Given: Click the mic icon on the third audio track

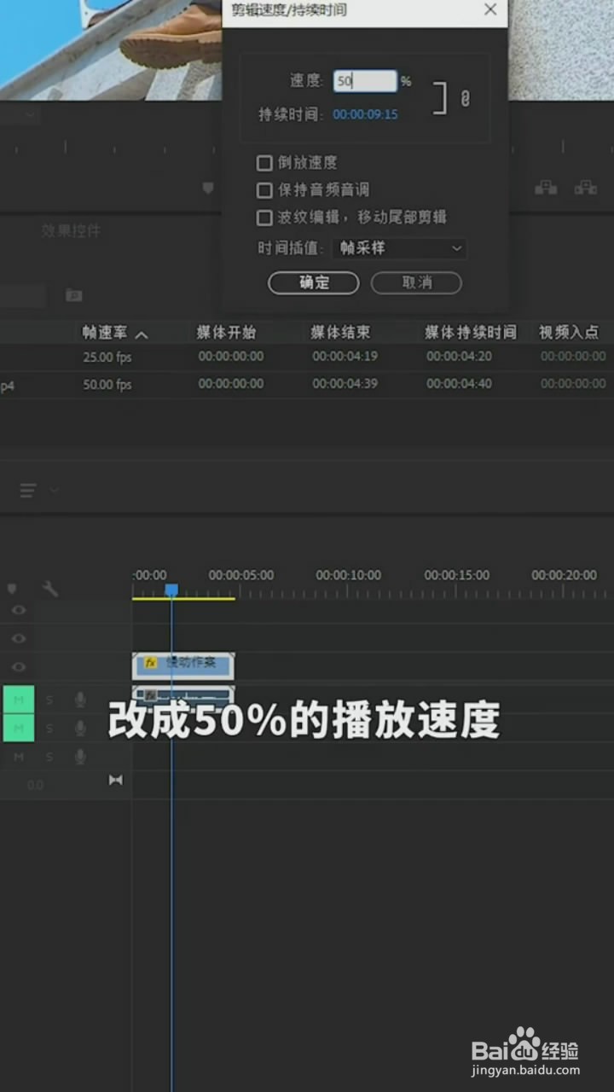Looking at the screenshot, I should [x=80, y=756].
